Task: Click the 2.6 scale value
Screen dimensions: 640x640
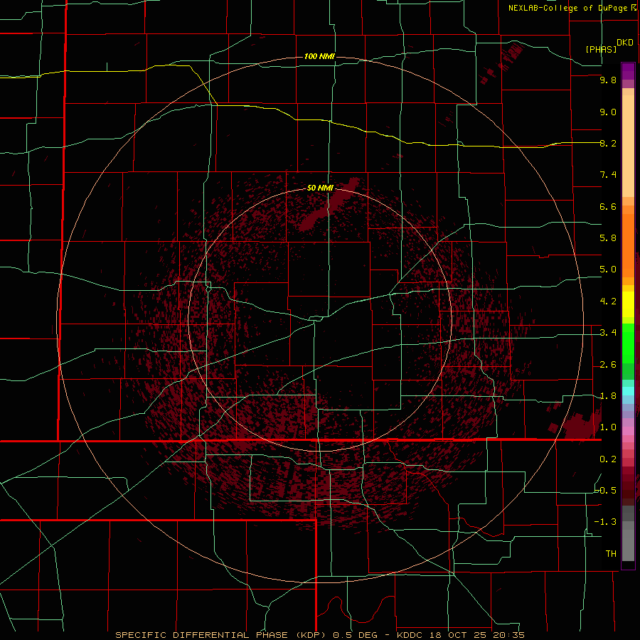Action: click(x=608, y=365)
